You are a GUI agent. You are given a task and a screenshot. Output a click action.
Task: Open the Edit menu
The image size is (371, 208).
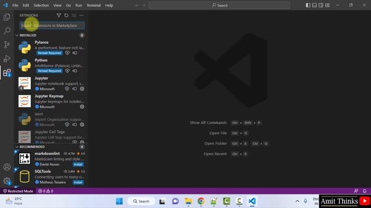click(x=26, y=5)
